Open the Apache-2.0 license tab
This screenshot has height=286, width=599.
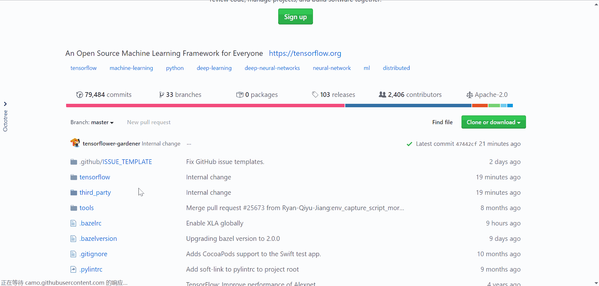point(487,95)
